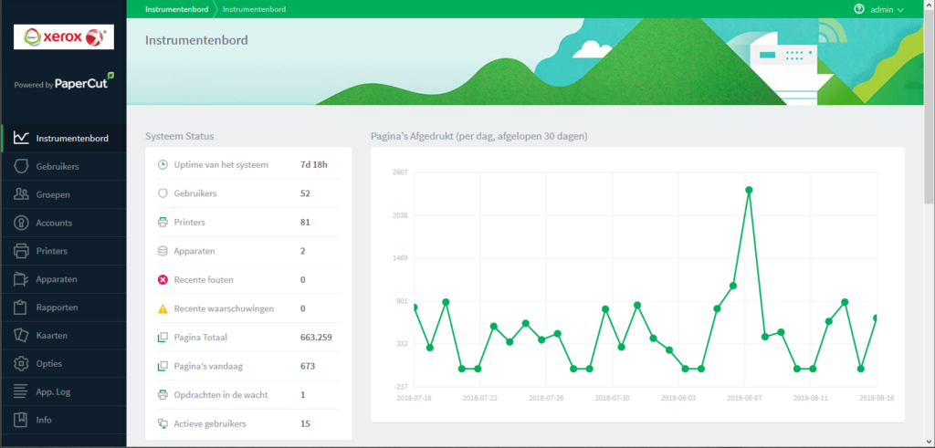The image size is (935, 448).
Task: Click the Actieve gebruikers value 15
Action: tap(305, 423)
